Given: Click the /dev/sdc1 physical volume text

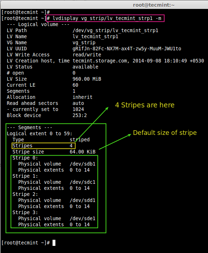Looking at the screenshot, I should [83, 182].
